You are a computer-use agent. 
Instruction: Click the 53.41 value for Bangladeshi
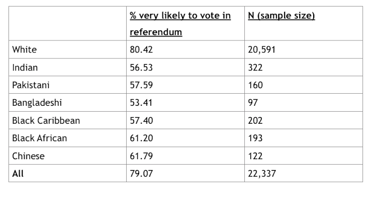click(141, 103)
